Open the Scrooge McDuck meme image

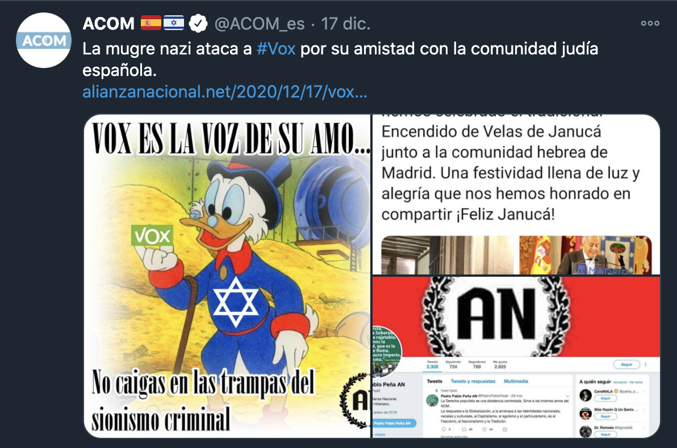227,276
